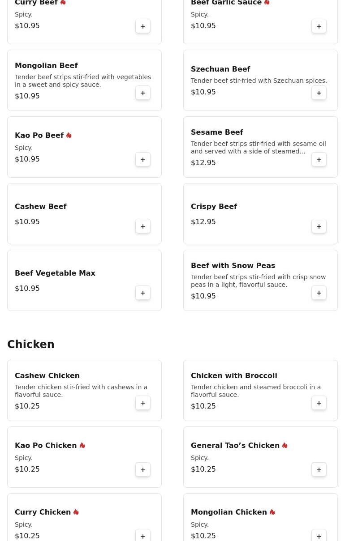Add General Tao's Chicken using plus button

click(x=319, y=470)
